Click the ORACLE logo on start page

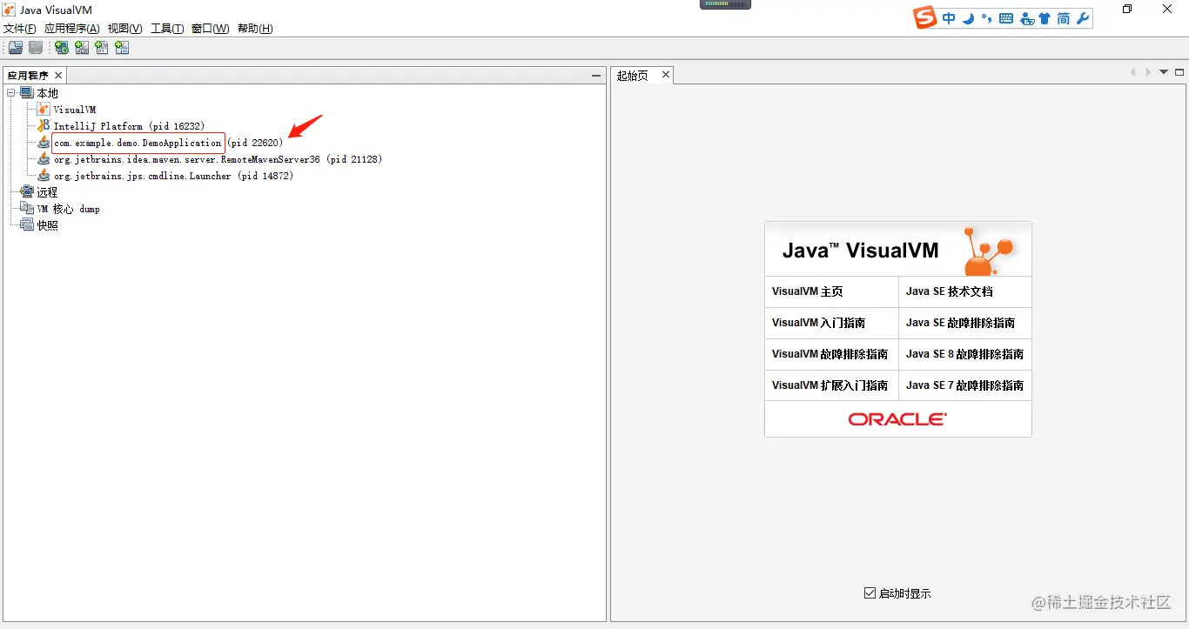pyautogui.click(x=897, y=419)
